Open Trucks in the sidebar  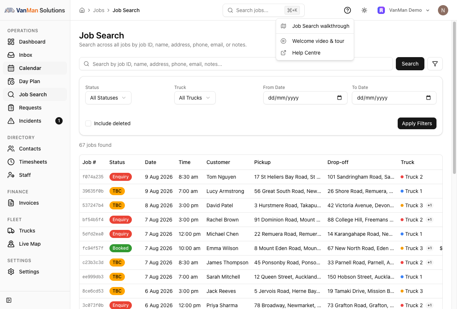[x=35, y=231]
